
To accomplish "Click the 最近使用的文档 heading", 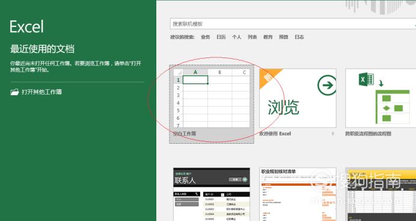I will point(42,49).
